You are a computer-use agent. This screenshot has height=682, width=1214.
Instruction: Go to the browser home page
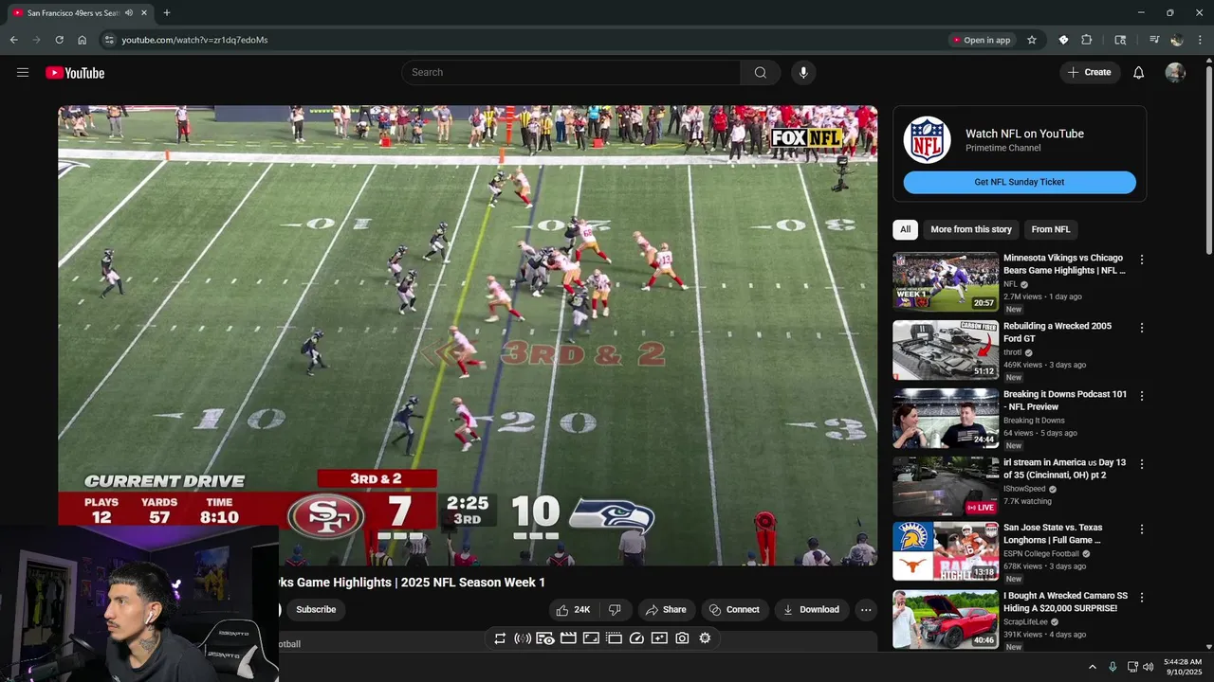point(82,40)
